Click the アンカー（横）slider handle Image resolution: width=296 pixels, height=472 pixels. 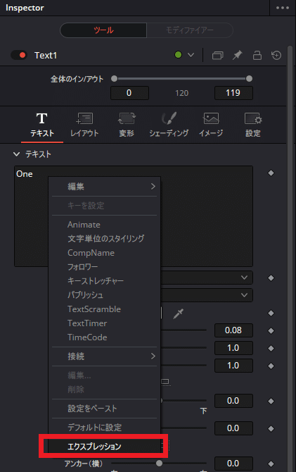pos(160,463)
